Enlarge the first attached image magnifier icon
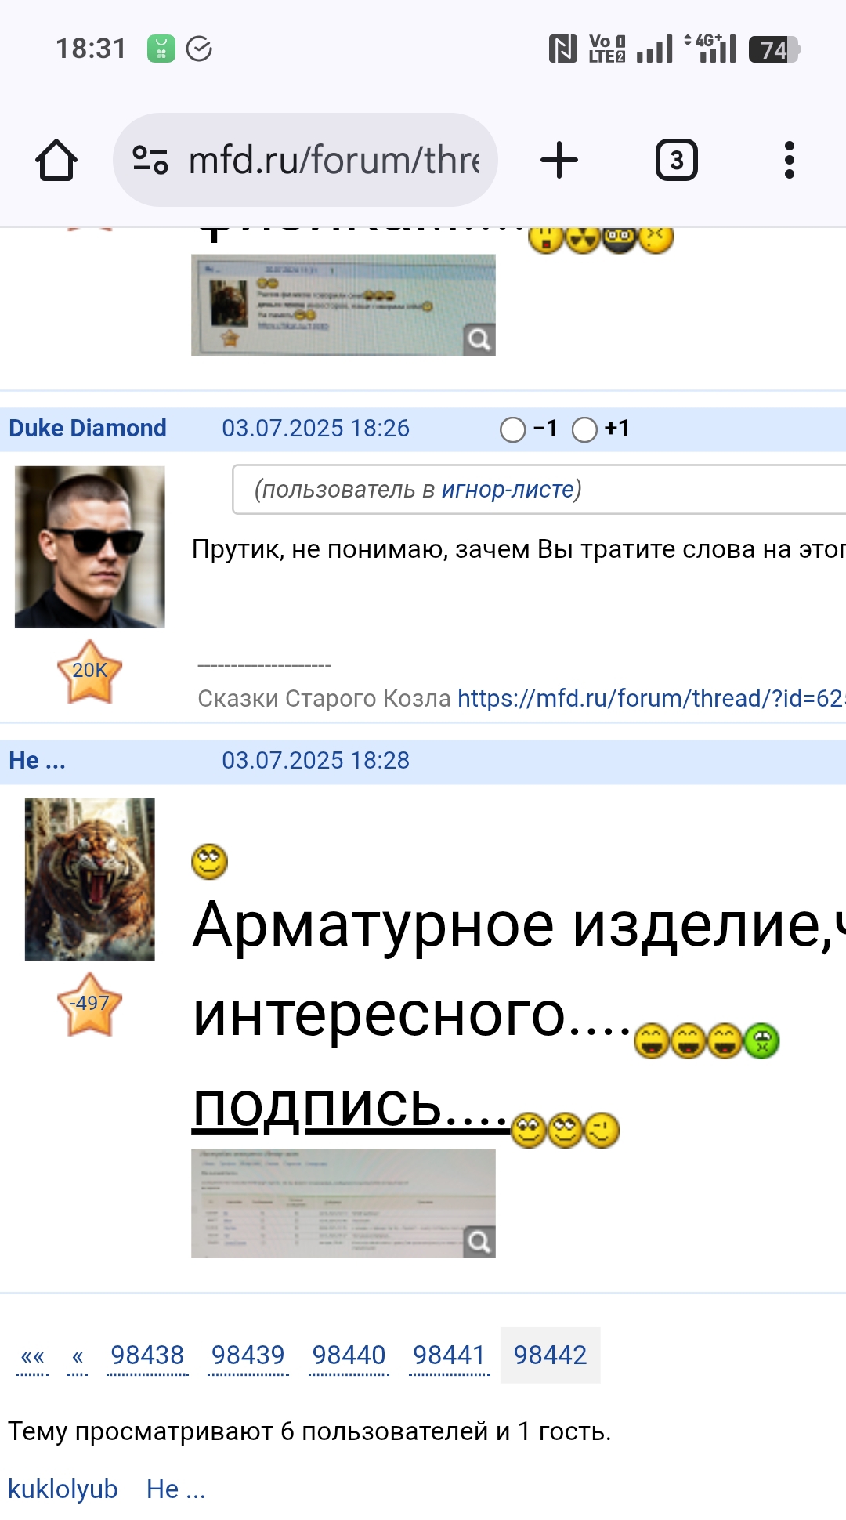This screenshot has width=846, height=1520. (x=479, y=339)
